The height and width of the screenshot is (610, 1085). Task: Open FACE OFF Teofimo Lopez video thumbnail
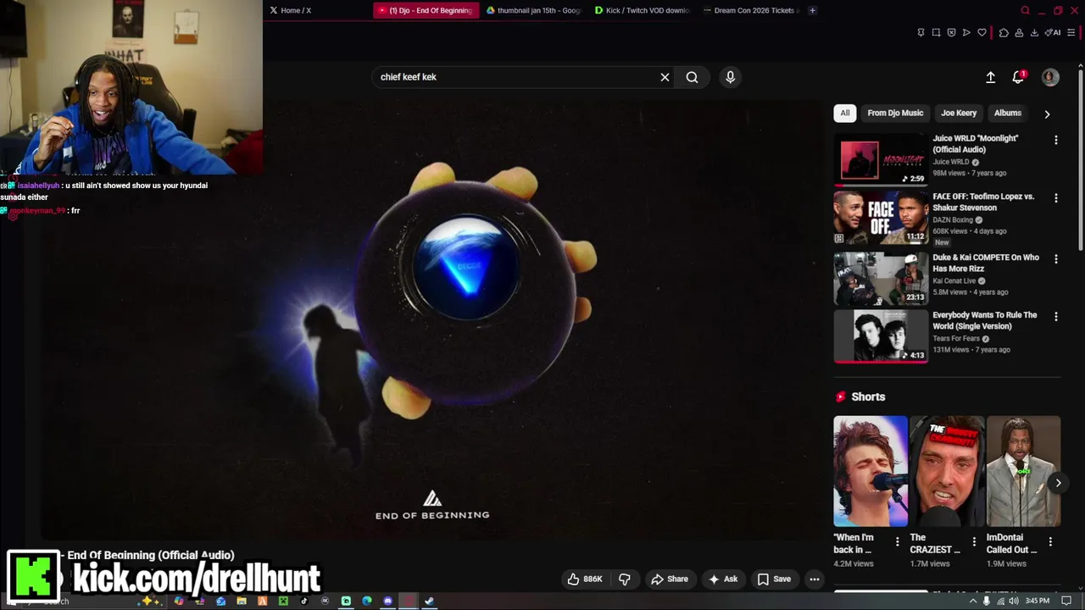pos(881,218)
